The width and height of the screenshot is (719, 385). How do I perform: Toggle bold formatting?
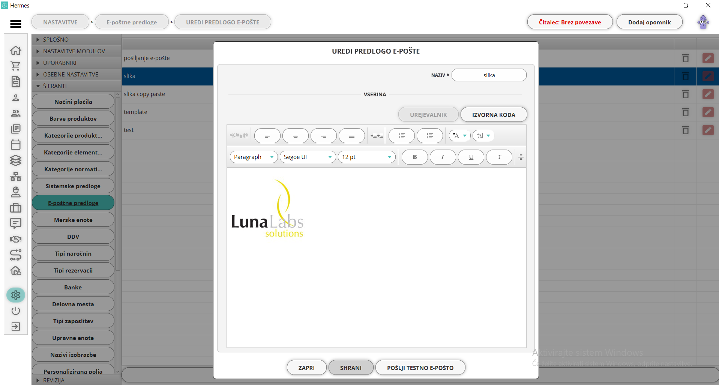[x=415, y=157]
